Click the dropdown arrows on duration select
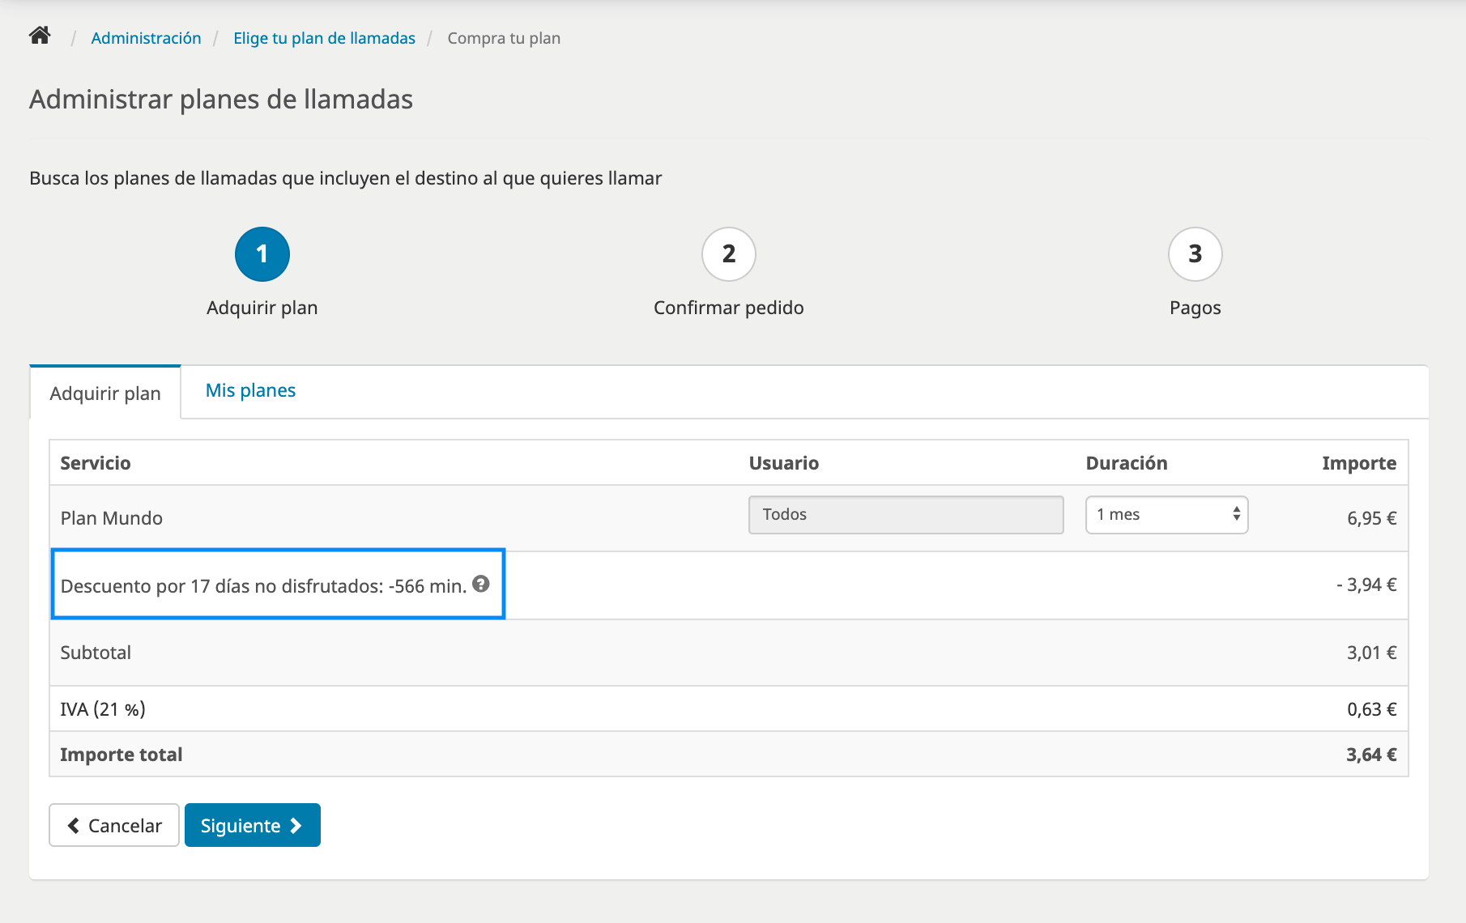 pyautogui.click(x=1236, y=514)
